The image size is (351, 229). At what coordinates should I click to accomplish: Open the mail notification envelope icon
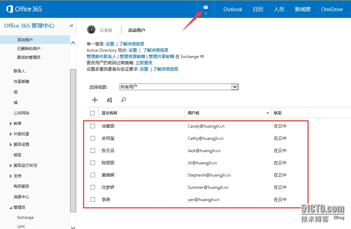pos(205,8)
